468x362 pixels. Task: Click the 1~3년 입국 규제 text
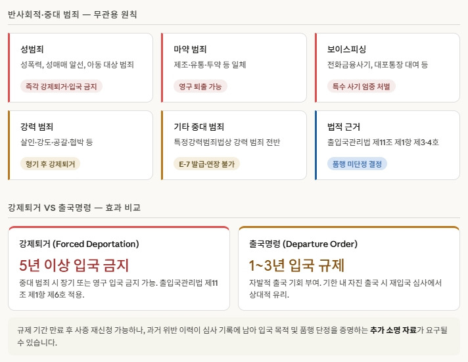tap(296, 265)
